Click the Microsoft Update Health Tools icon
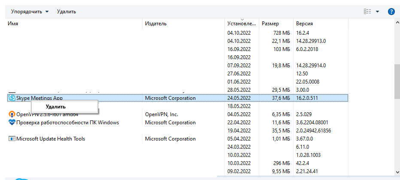 pyautogui.click(x=12, y=139)
